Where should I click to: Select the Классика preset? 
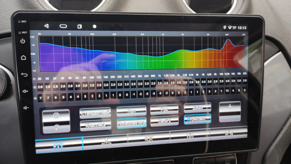pos(95,125)
